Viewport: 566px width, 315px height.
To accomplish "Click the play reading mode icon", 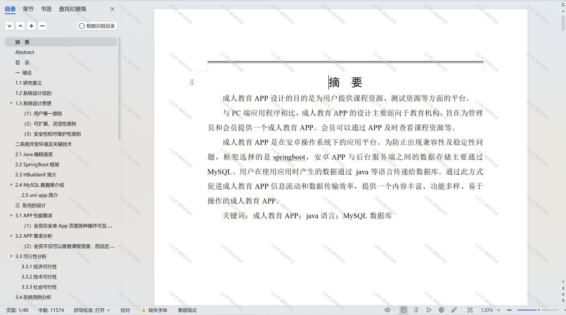I will click(428, 310).
